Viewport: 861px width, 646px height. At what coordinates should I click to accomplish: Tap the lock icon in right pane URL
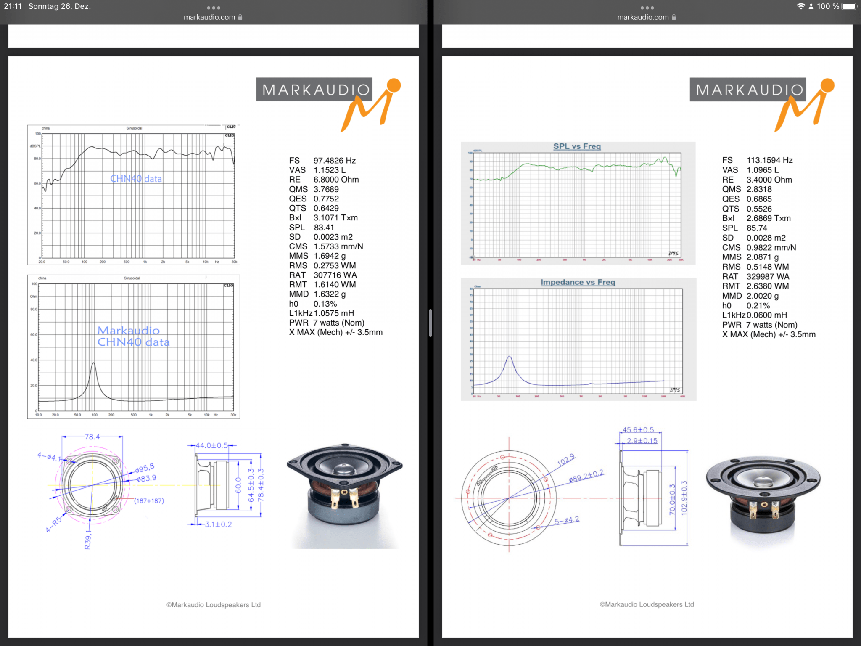[674, 17]
